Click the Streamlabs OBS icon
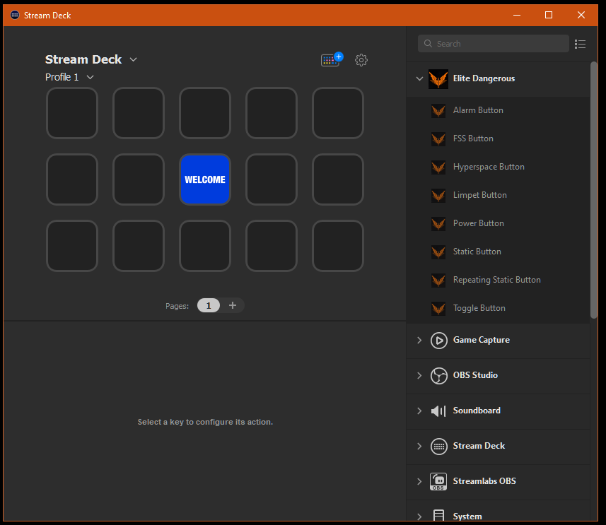Image resolution: width=606 pixels, height=525 pixels. 438,481
